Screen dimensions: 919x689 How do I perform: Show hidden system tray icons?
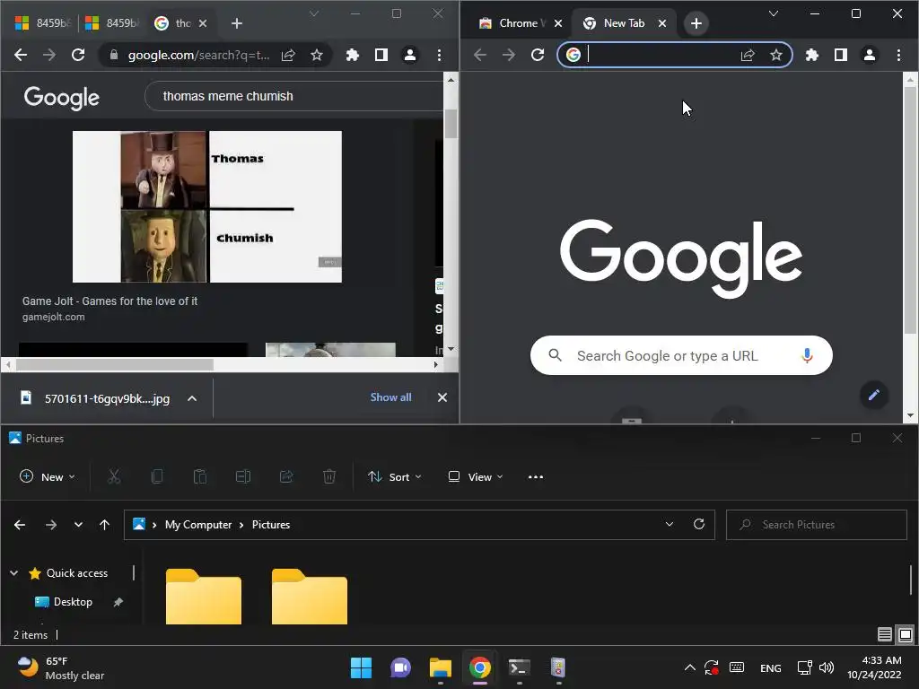tap(690, 667)
